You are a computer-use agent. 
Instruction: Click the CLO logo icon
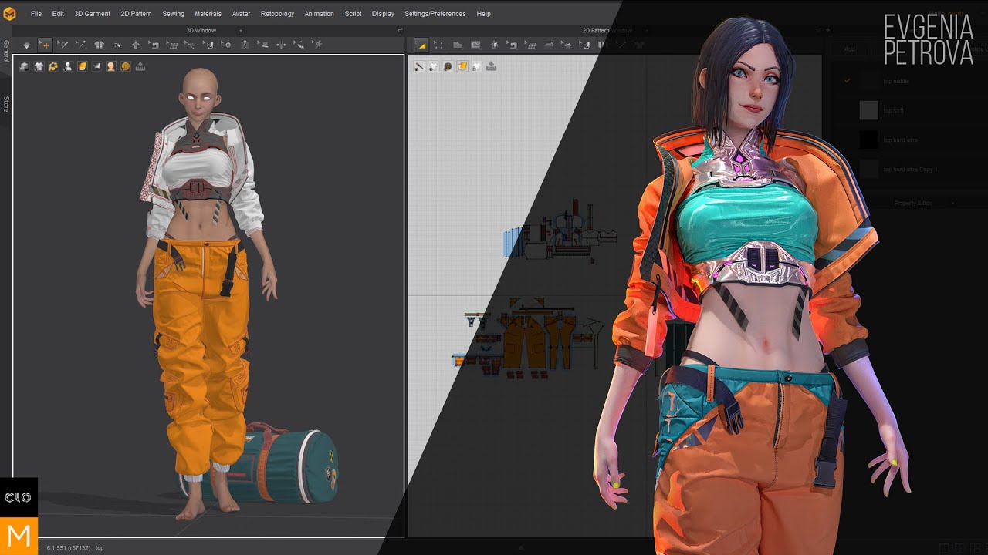click(x=19, y=497)
